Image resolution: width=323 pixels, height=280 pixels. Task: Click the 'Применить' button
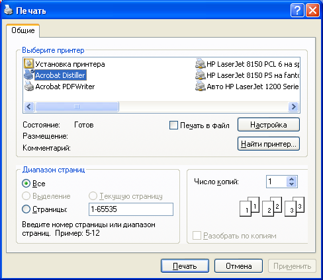(293, 266)
